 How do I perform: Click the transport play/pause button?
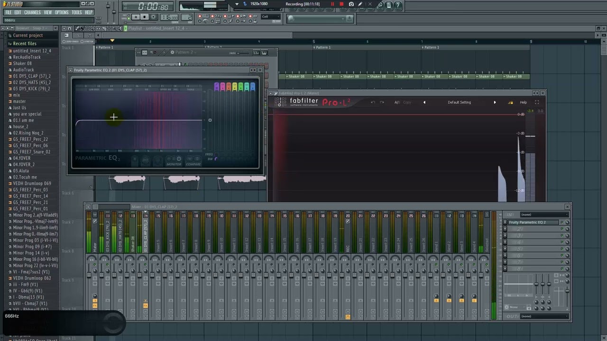pos(136,17)
